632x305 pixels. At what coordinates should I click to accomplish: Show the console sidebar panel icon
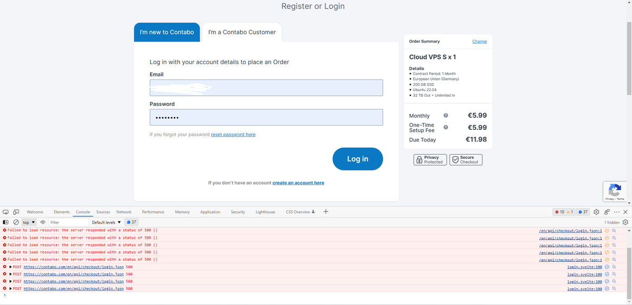tap(6, 222)
